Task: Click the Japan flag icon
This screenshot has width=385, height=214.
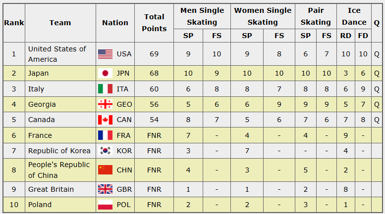Action: tap(105, 73)
